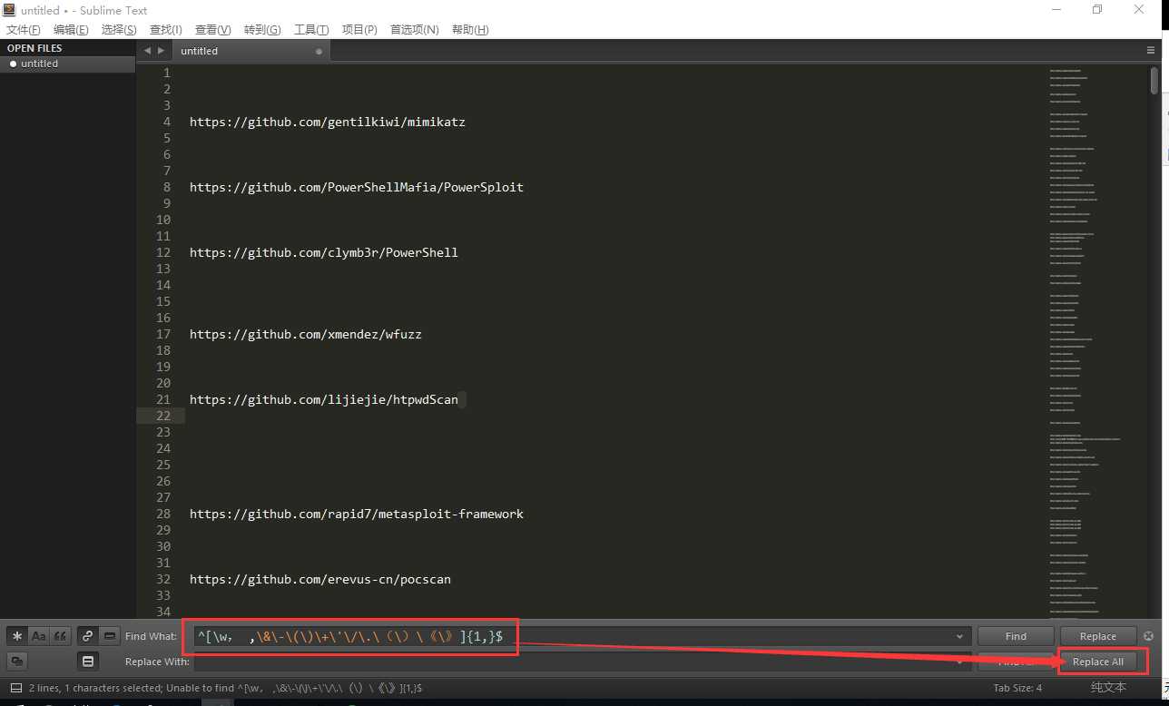Toggle preserve case replace option

coord(17,662)
